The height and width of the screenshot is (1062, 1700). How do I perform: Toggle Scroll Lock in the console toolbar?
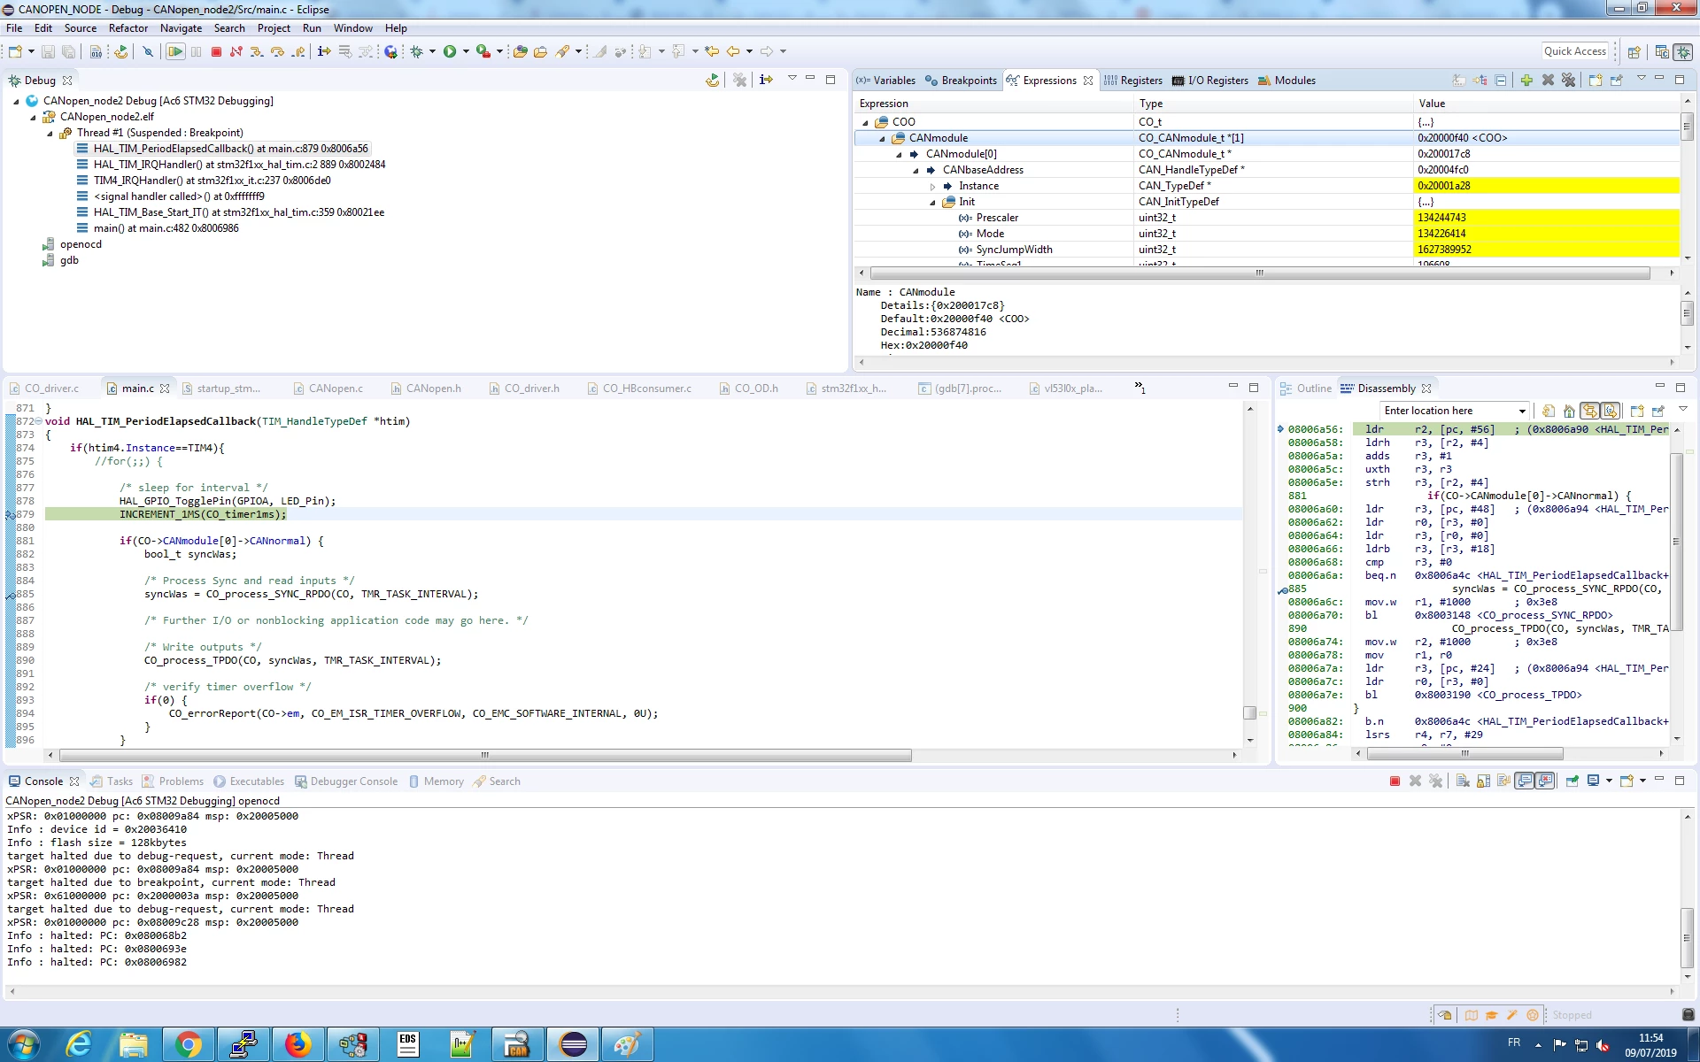(1483, 781)
